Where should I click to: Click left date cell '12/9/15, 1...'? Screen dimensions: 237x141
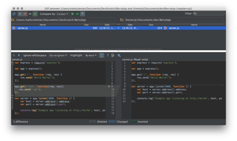[107, 28]
